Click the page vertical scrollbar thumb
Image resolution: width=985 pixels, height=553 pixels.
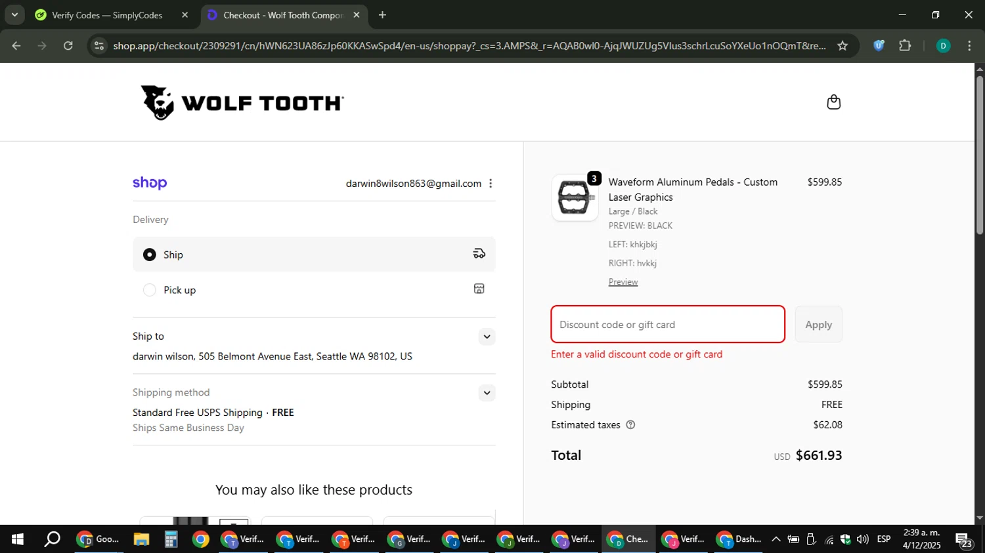[980, 155]
